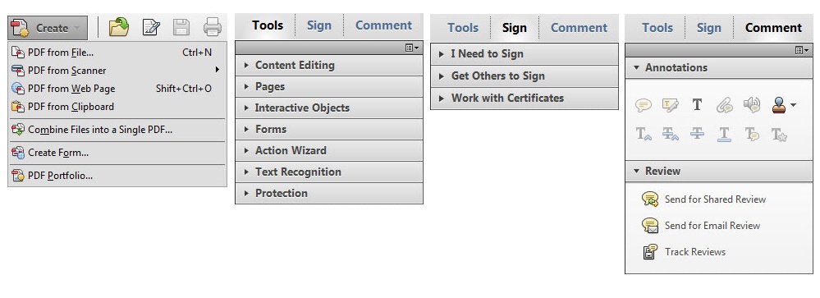
Task: Select the Strikethrough text annotation tool
Action: pos(697,135)
